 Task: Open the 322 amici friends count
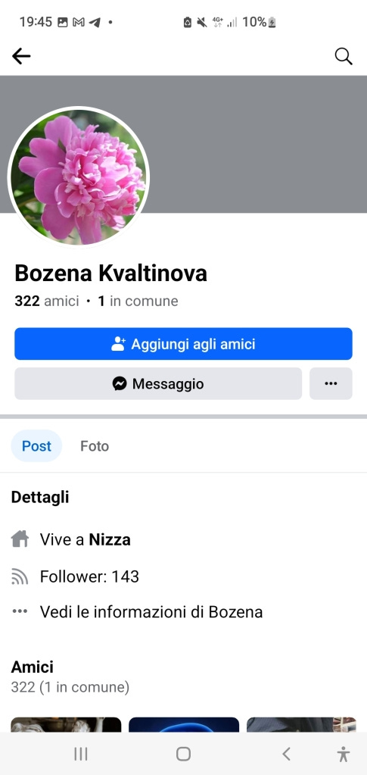point(47,301)
